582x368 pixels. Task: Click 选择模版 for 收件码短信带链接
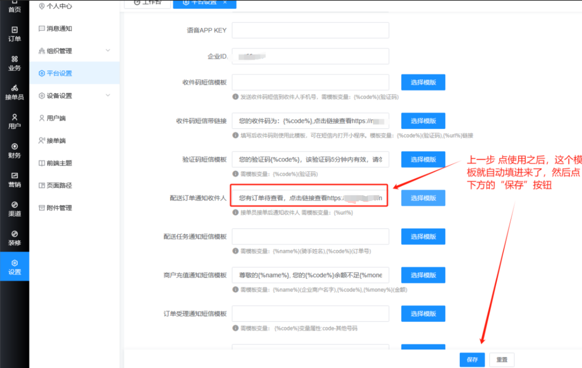pos(423,121)
